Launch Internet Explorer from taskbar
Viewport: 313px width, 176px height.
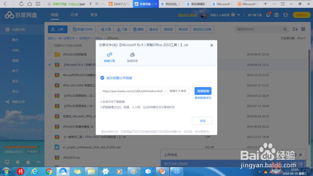coord(34,171)
